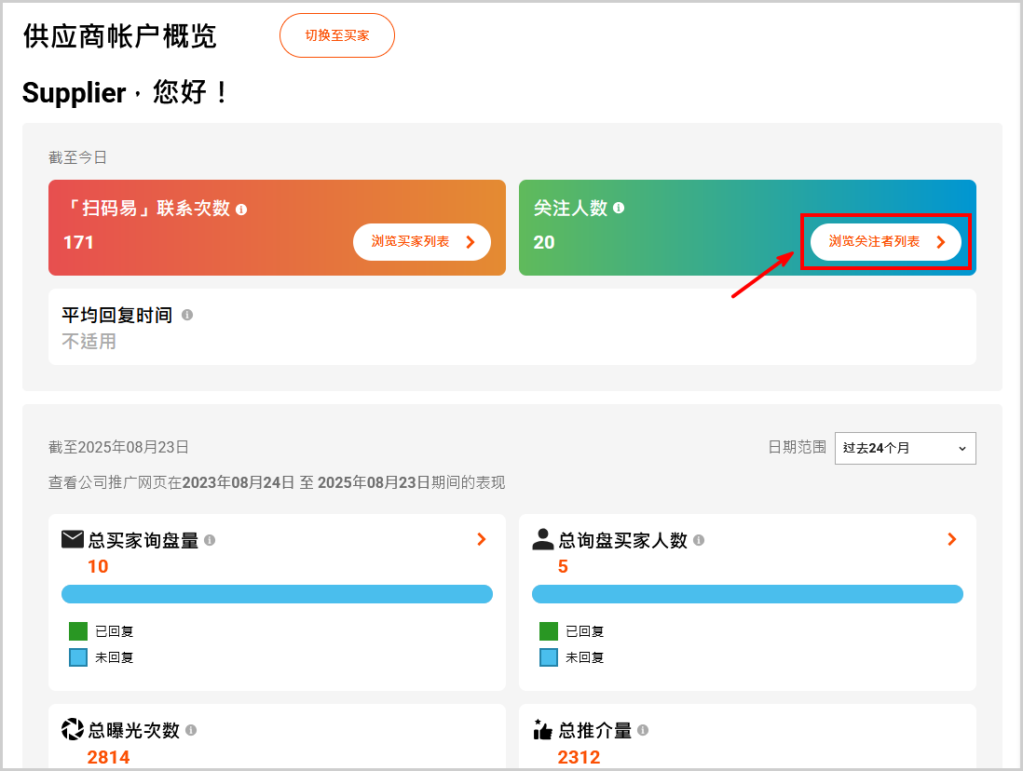Click the envelope icon of 总买家询盘量
This screenshot has width=1023, height=771.
pyautogui.click(x=73, y=539)
